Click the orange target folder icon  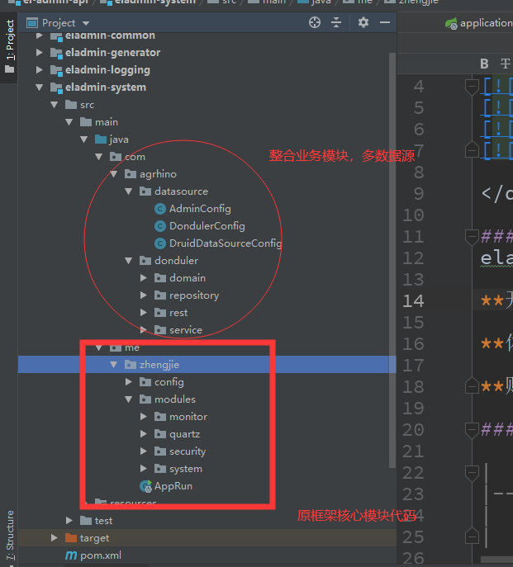click(71, 538)
